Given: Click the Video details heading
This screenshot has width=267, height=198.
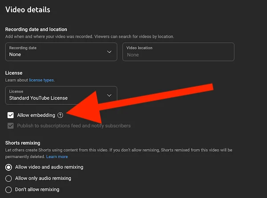Looking at the screenshot, I should click(x=28, y=9).
